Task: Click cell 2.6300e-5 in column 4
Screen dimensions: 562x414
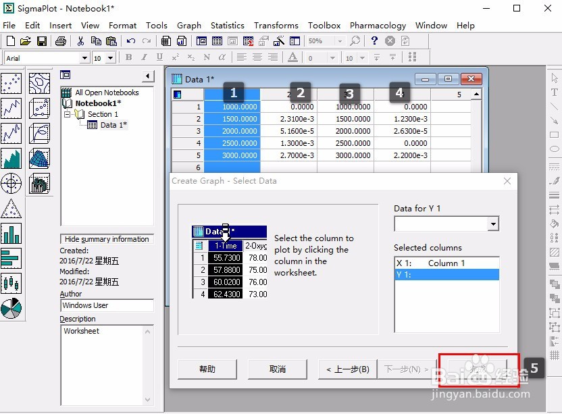Action: (403, 131)
